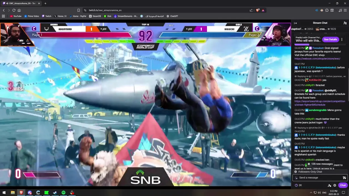This screenshot has width=349, height=196.
Task: Open the Followers-Only Chat info notice
Action: tap(308, 172)
